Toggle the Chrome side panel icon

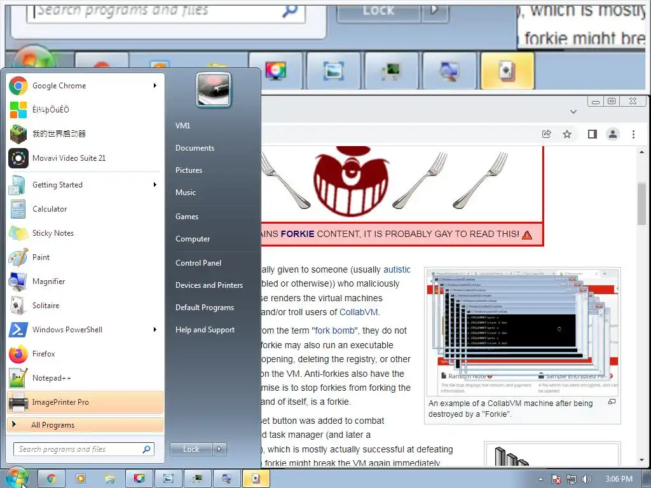(593, 134)
